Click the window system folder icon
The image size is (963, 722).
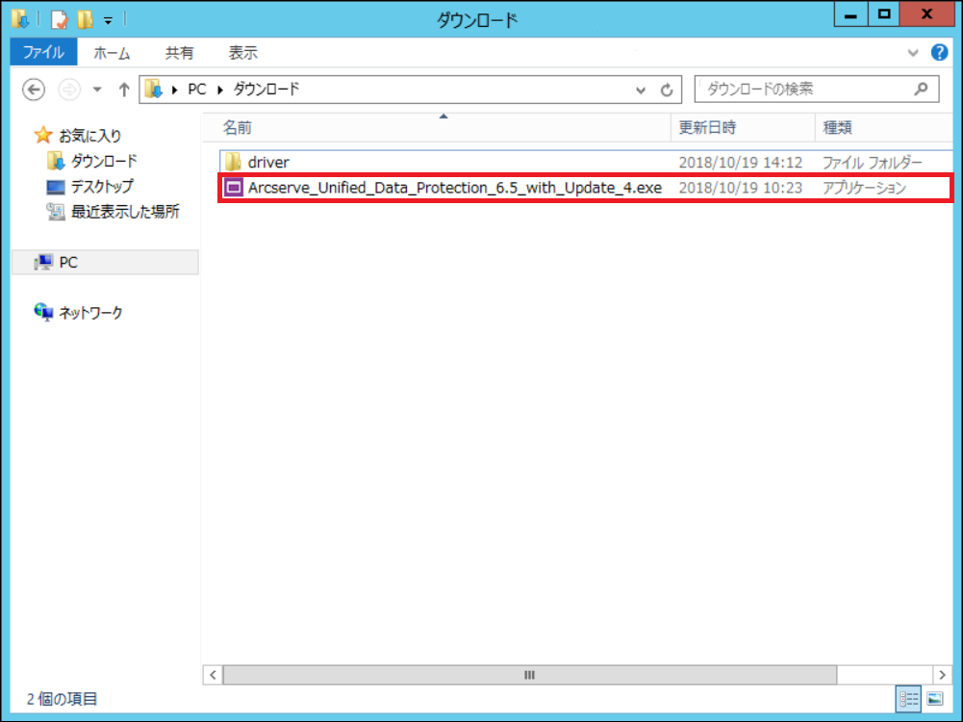pyautogui.click(x=20, y=19)
